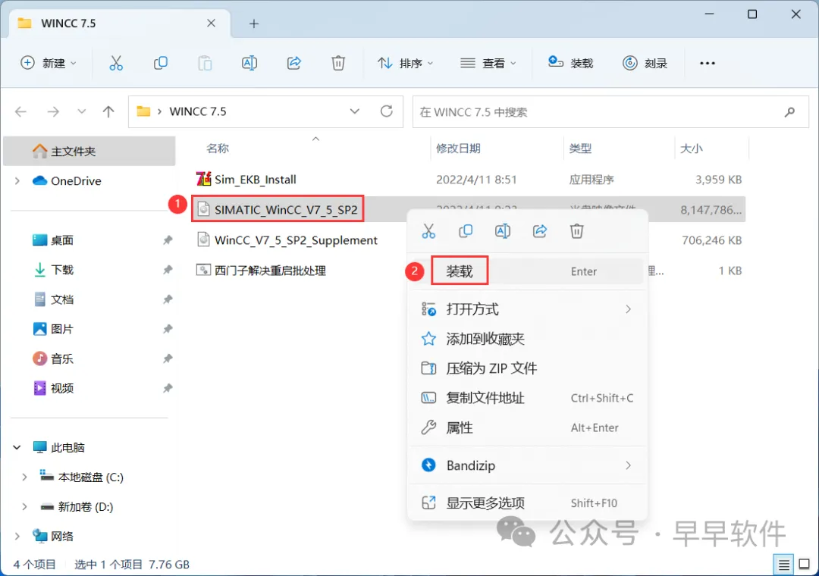Image resolution: width=819 pixels, height=576 pixels.
Task: Choose 装载 from the context menu
Action: pos(527,271)
